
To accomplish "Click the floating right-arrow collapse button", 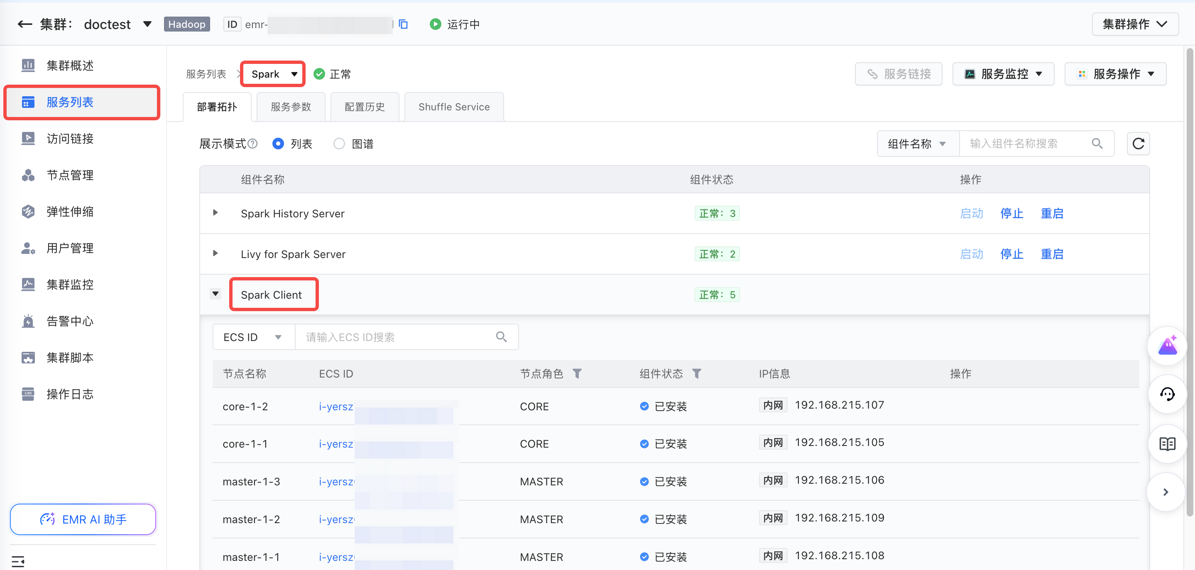I will [x=1166, y=492].
